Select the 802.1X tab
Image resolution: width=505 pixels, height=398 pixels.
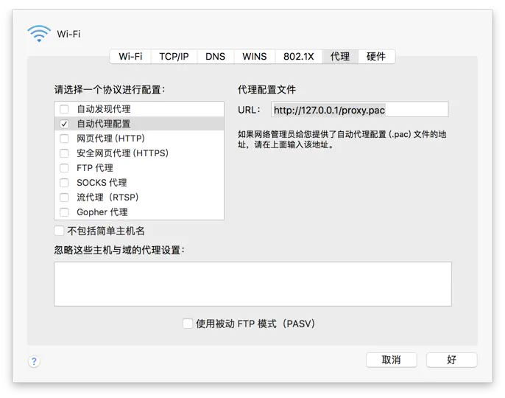(x=299, y=57)
